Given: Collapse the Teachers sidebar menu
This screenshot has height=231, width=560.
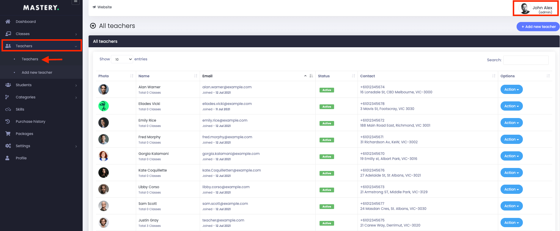Looking at the screenshot, I should click(x=76, y=46).
